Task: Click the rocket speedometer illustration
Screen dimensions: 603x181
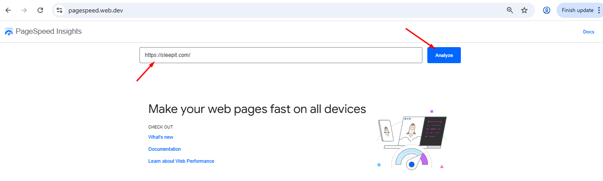Action: coord(411,141)
